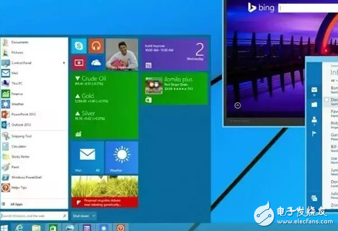Launch Finance from the Start menu list
Viewport: 338px width, 231px height.
point(35,94)
